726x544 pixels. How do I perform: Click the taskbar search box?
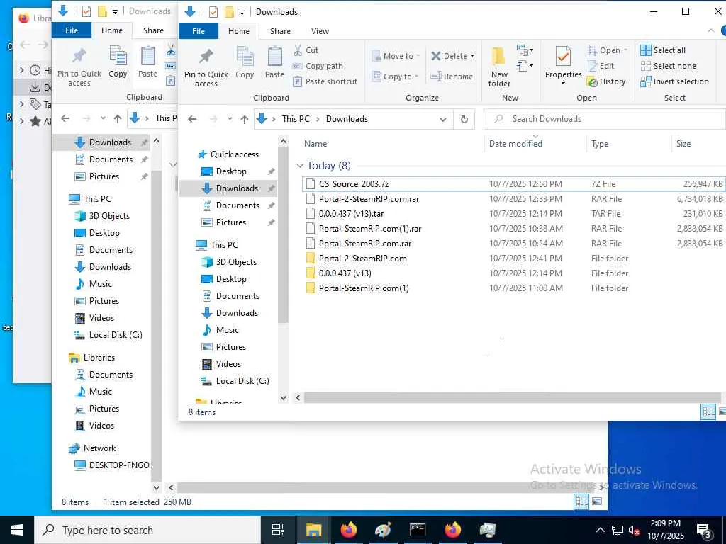point(147,530)
